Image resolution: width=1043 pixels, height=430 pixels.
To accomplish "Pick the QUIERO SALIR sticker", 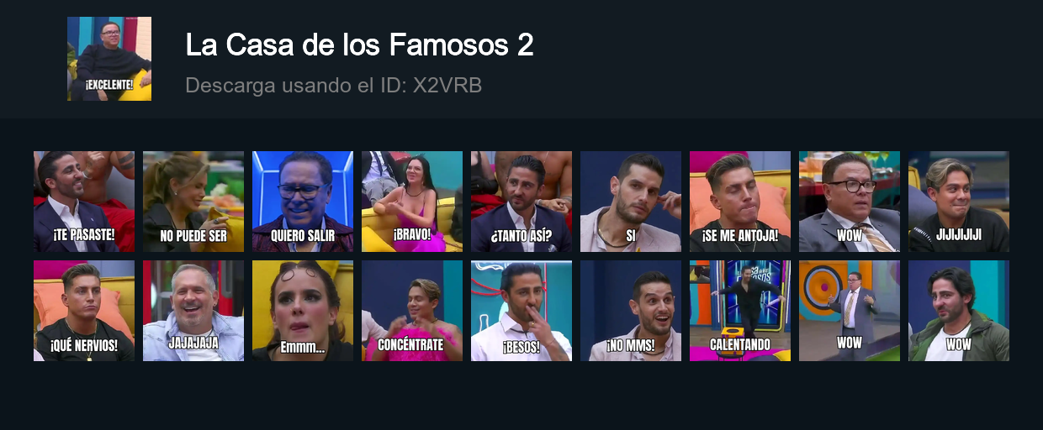I will pyautogui.click(x=303, y=202).
